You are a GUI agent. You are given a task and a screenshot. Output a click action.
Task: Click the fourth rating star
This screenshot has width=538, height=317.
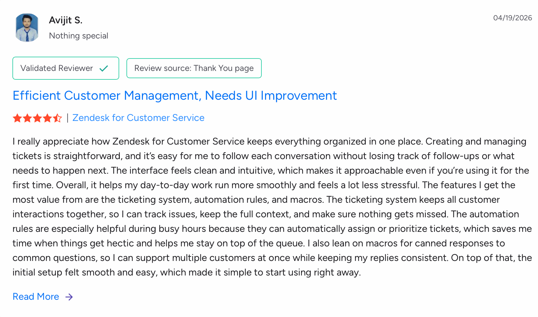[47, 118]
